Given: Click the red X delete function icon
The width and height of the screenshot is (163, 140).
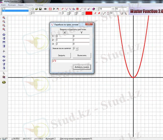Looking at the screenshot, I should [x=54, y=9].
